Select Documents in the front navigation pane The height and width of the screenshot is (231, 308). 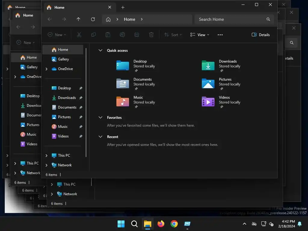tap(63, 107)
